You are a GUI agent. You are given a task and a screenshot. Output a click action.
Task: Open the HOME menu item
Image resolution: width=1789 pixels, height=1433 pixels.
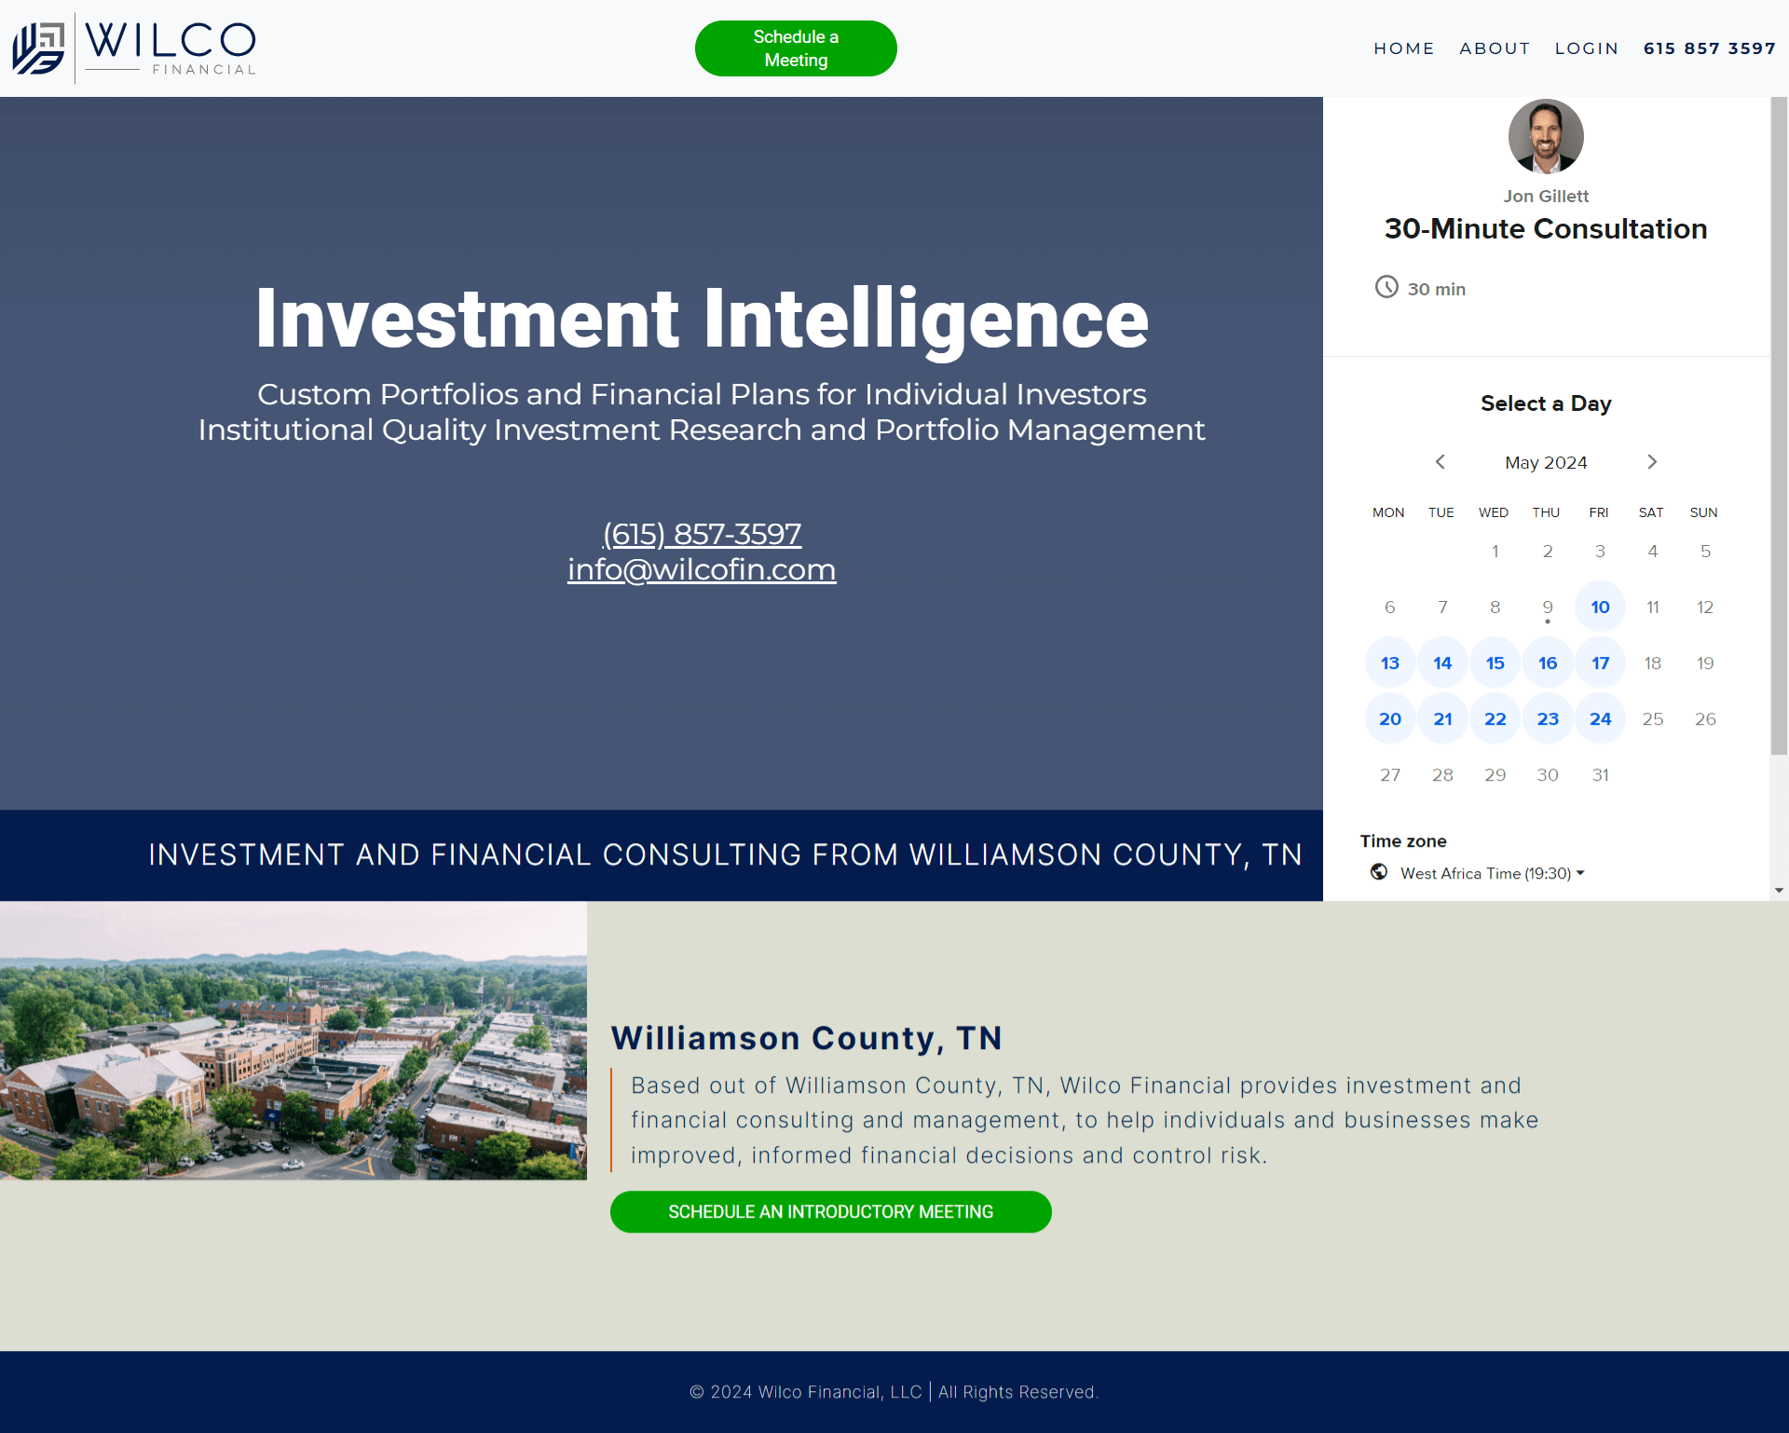(1403, 48)
